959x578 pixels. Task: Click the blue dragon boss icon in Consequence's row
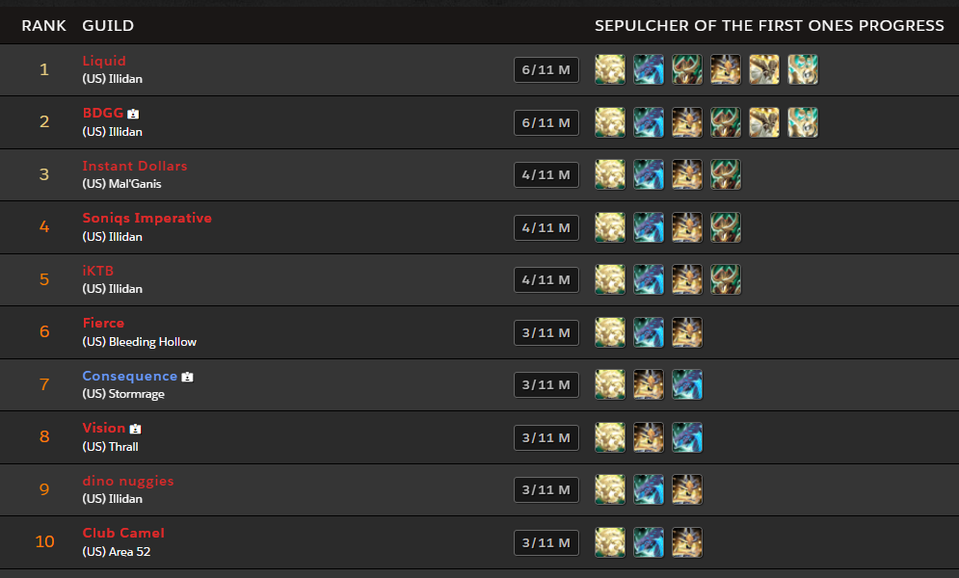click(687, 384)
